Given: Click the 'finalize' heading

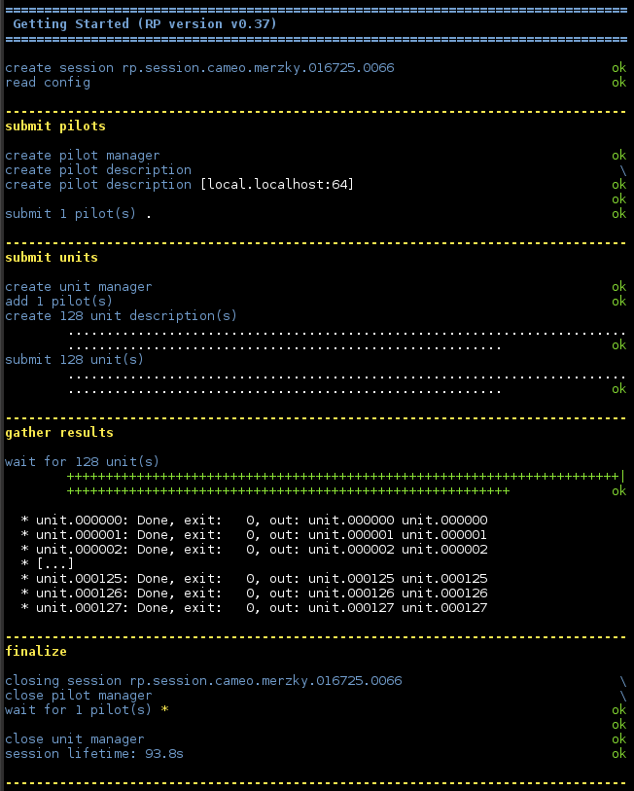Looking at the screenshot, I should point(36,651).
